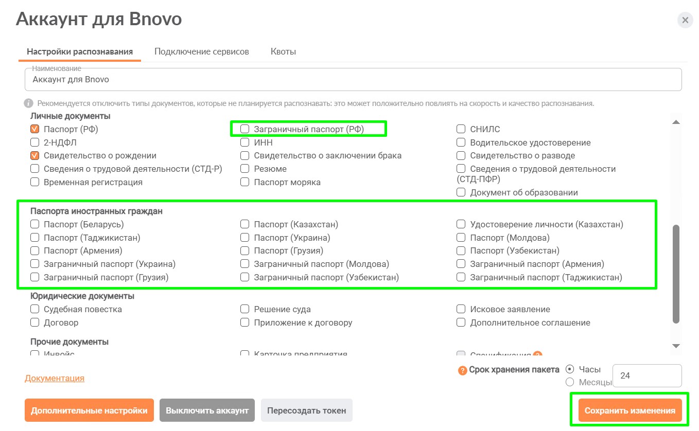Viewport: 699px width, 431px height.
Task: Select the Часы radio button
Action: click(x=570, y=369)
